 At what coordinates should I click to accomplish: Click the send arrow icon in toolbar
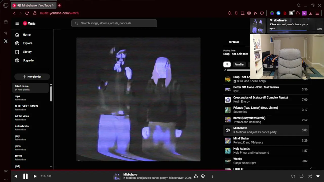(x=255, y=13)
